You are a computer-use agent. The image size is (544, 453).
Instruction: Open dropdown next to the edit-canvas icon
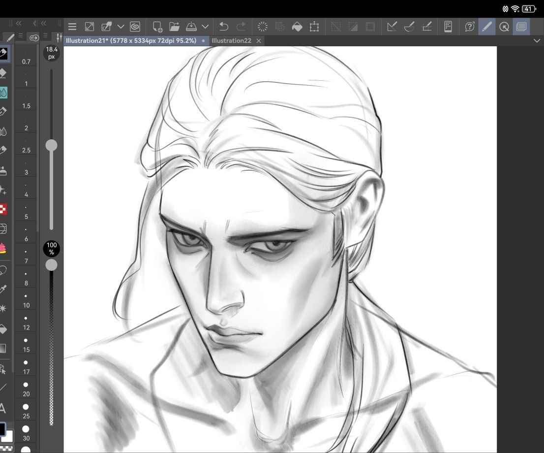[121, 27]
